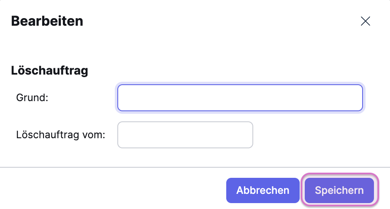This screenshot has width=390, height=209.
Task: Click the Speichern button
Action: point(339,190)
